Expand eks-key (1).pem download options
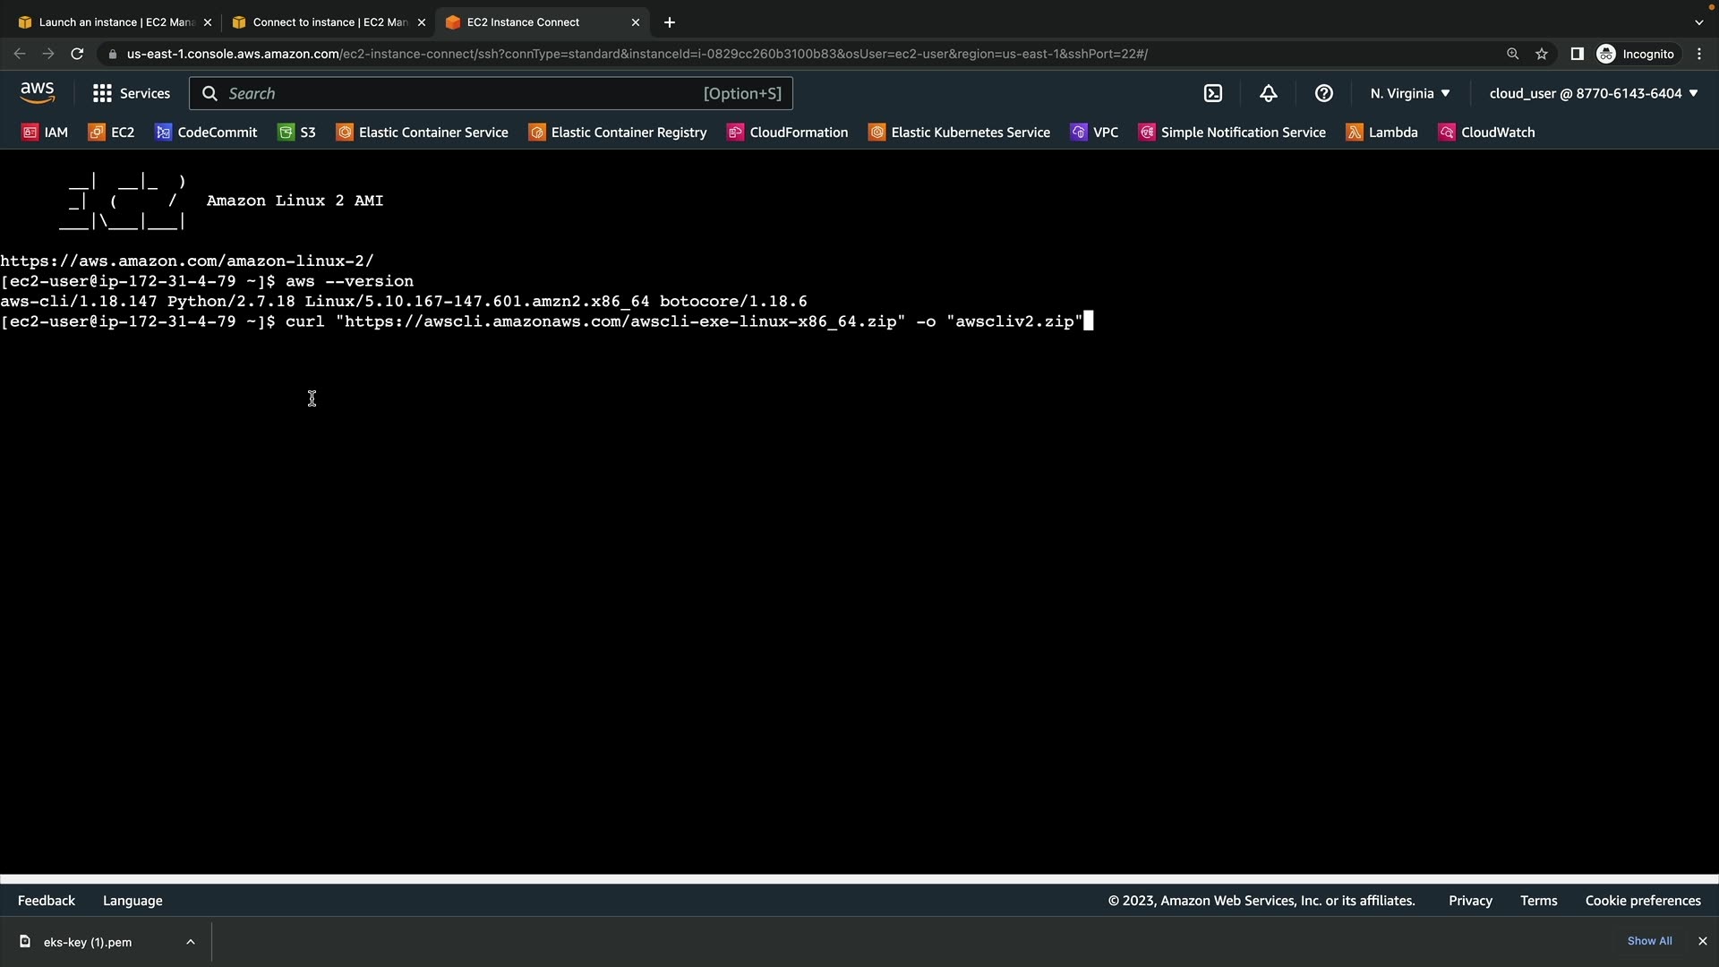 pyautogui.click(x=191, y=942)
